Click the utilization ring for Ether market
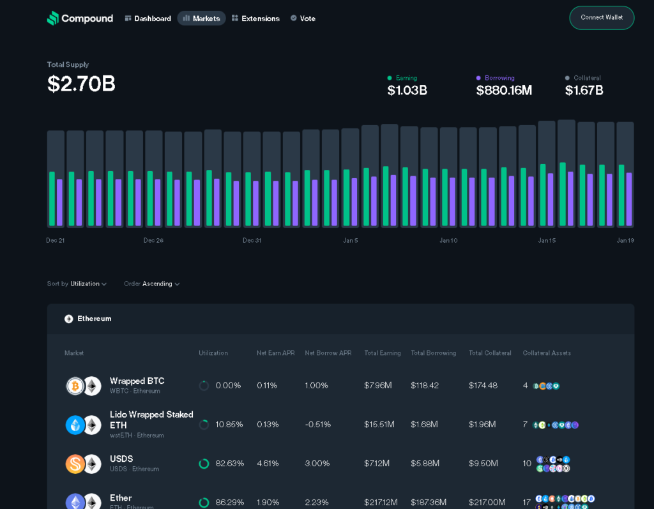 pos(204,502)
